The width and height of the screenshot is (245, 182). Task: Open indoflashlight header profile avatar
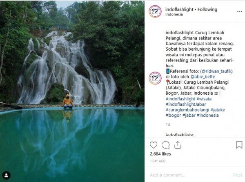(155, 11)
